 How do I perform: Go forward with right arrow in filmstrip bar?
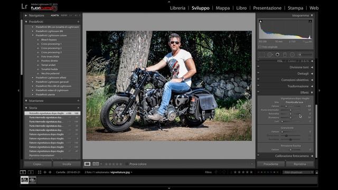50,172
